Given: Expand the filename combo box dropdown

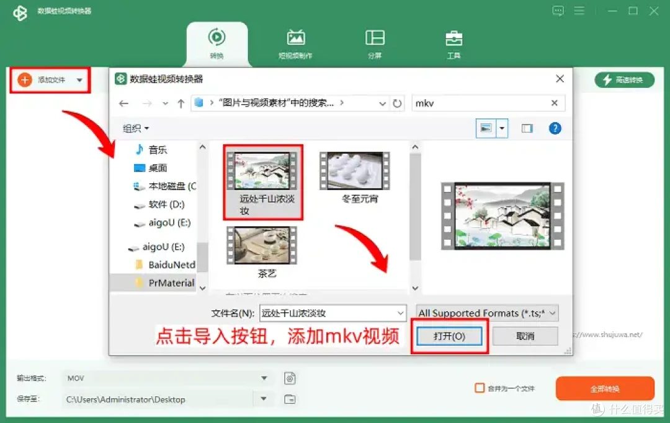Looking at the screenshot, I should pos(400,313).
